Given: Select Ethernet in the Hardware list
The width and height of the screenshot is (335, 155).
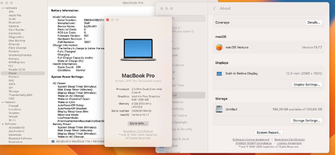Looking at the screenshot, I should [14, 44].
